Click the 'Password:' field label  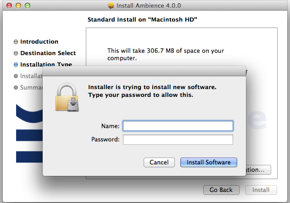coord(106,139)
